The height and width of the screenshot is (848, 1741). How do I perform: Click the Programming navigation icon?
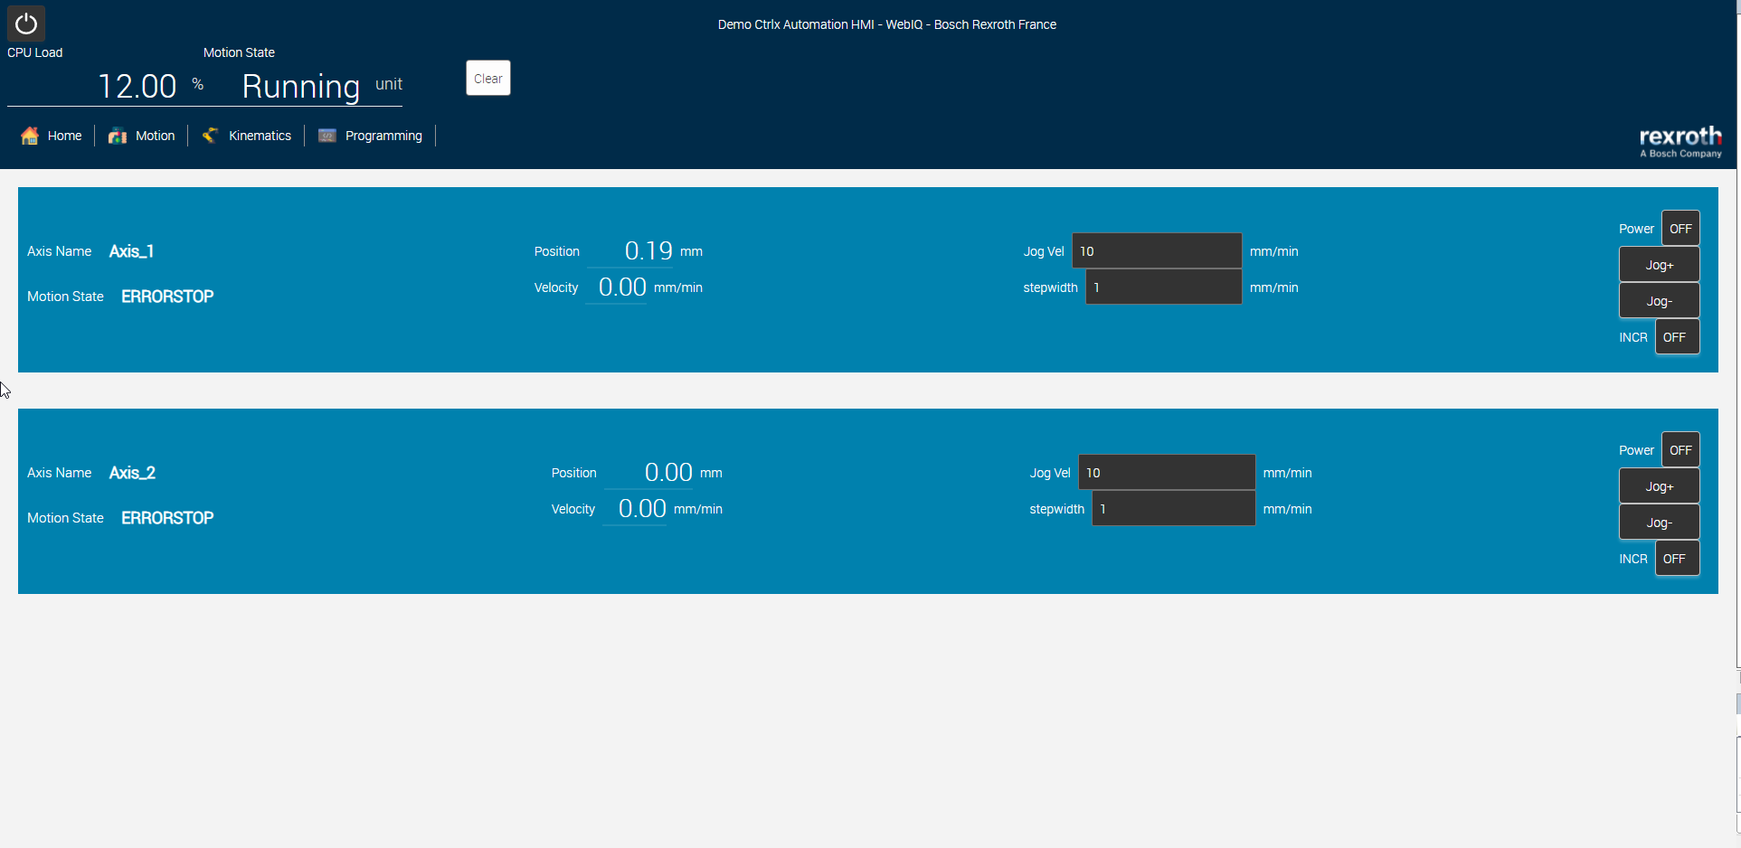coord(327,136)
